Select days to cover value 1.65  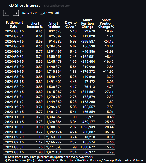click(x=73, y=62)
